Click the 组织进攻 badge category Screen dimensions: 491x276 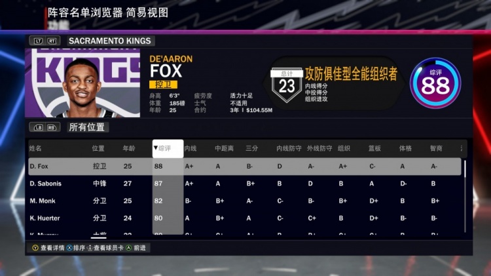point(316,99)
